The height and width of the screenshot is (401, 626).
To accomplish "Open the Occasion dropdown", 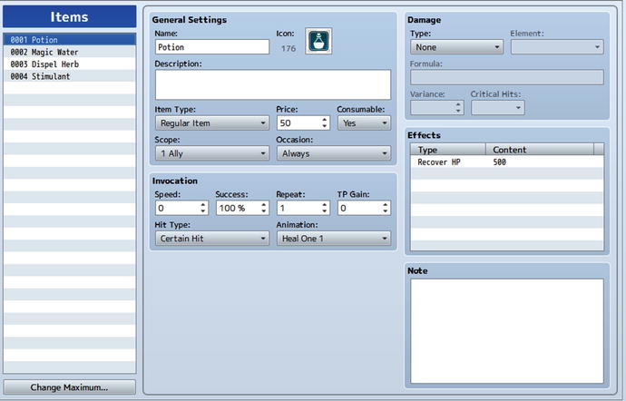I will coord(333,153).
